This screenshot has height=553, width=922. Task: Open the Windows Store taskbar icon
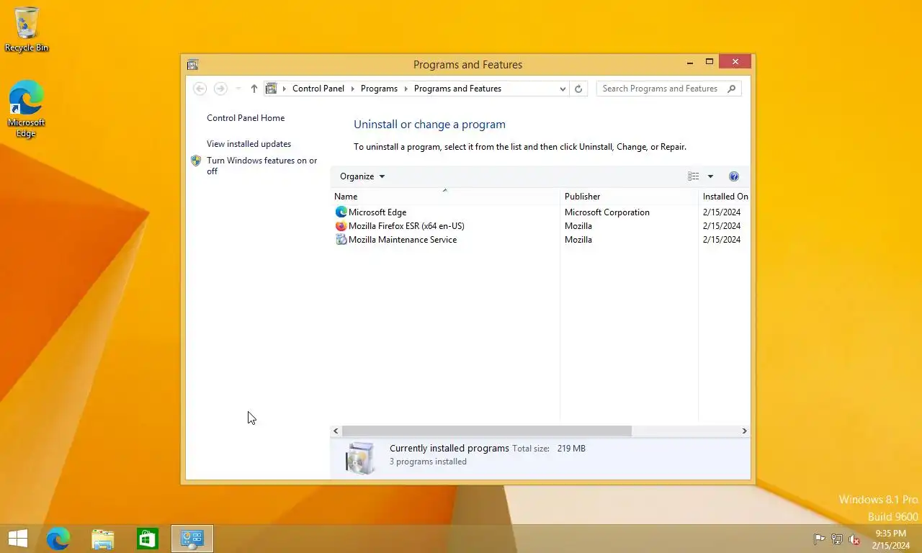pyautogui.click(x=148, y=539)
